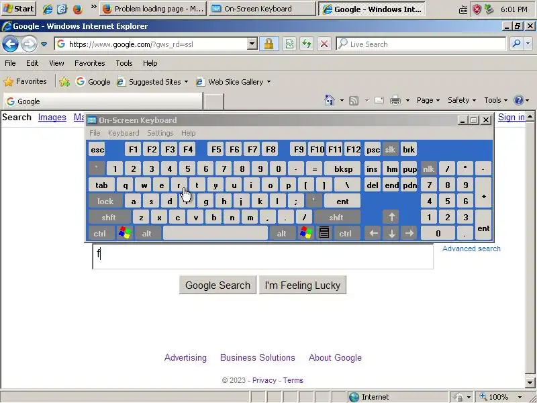Click the Advanced search link
537x403 pixels.
click(x=471, y=249)
